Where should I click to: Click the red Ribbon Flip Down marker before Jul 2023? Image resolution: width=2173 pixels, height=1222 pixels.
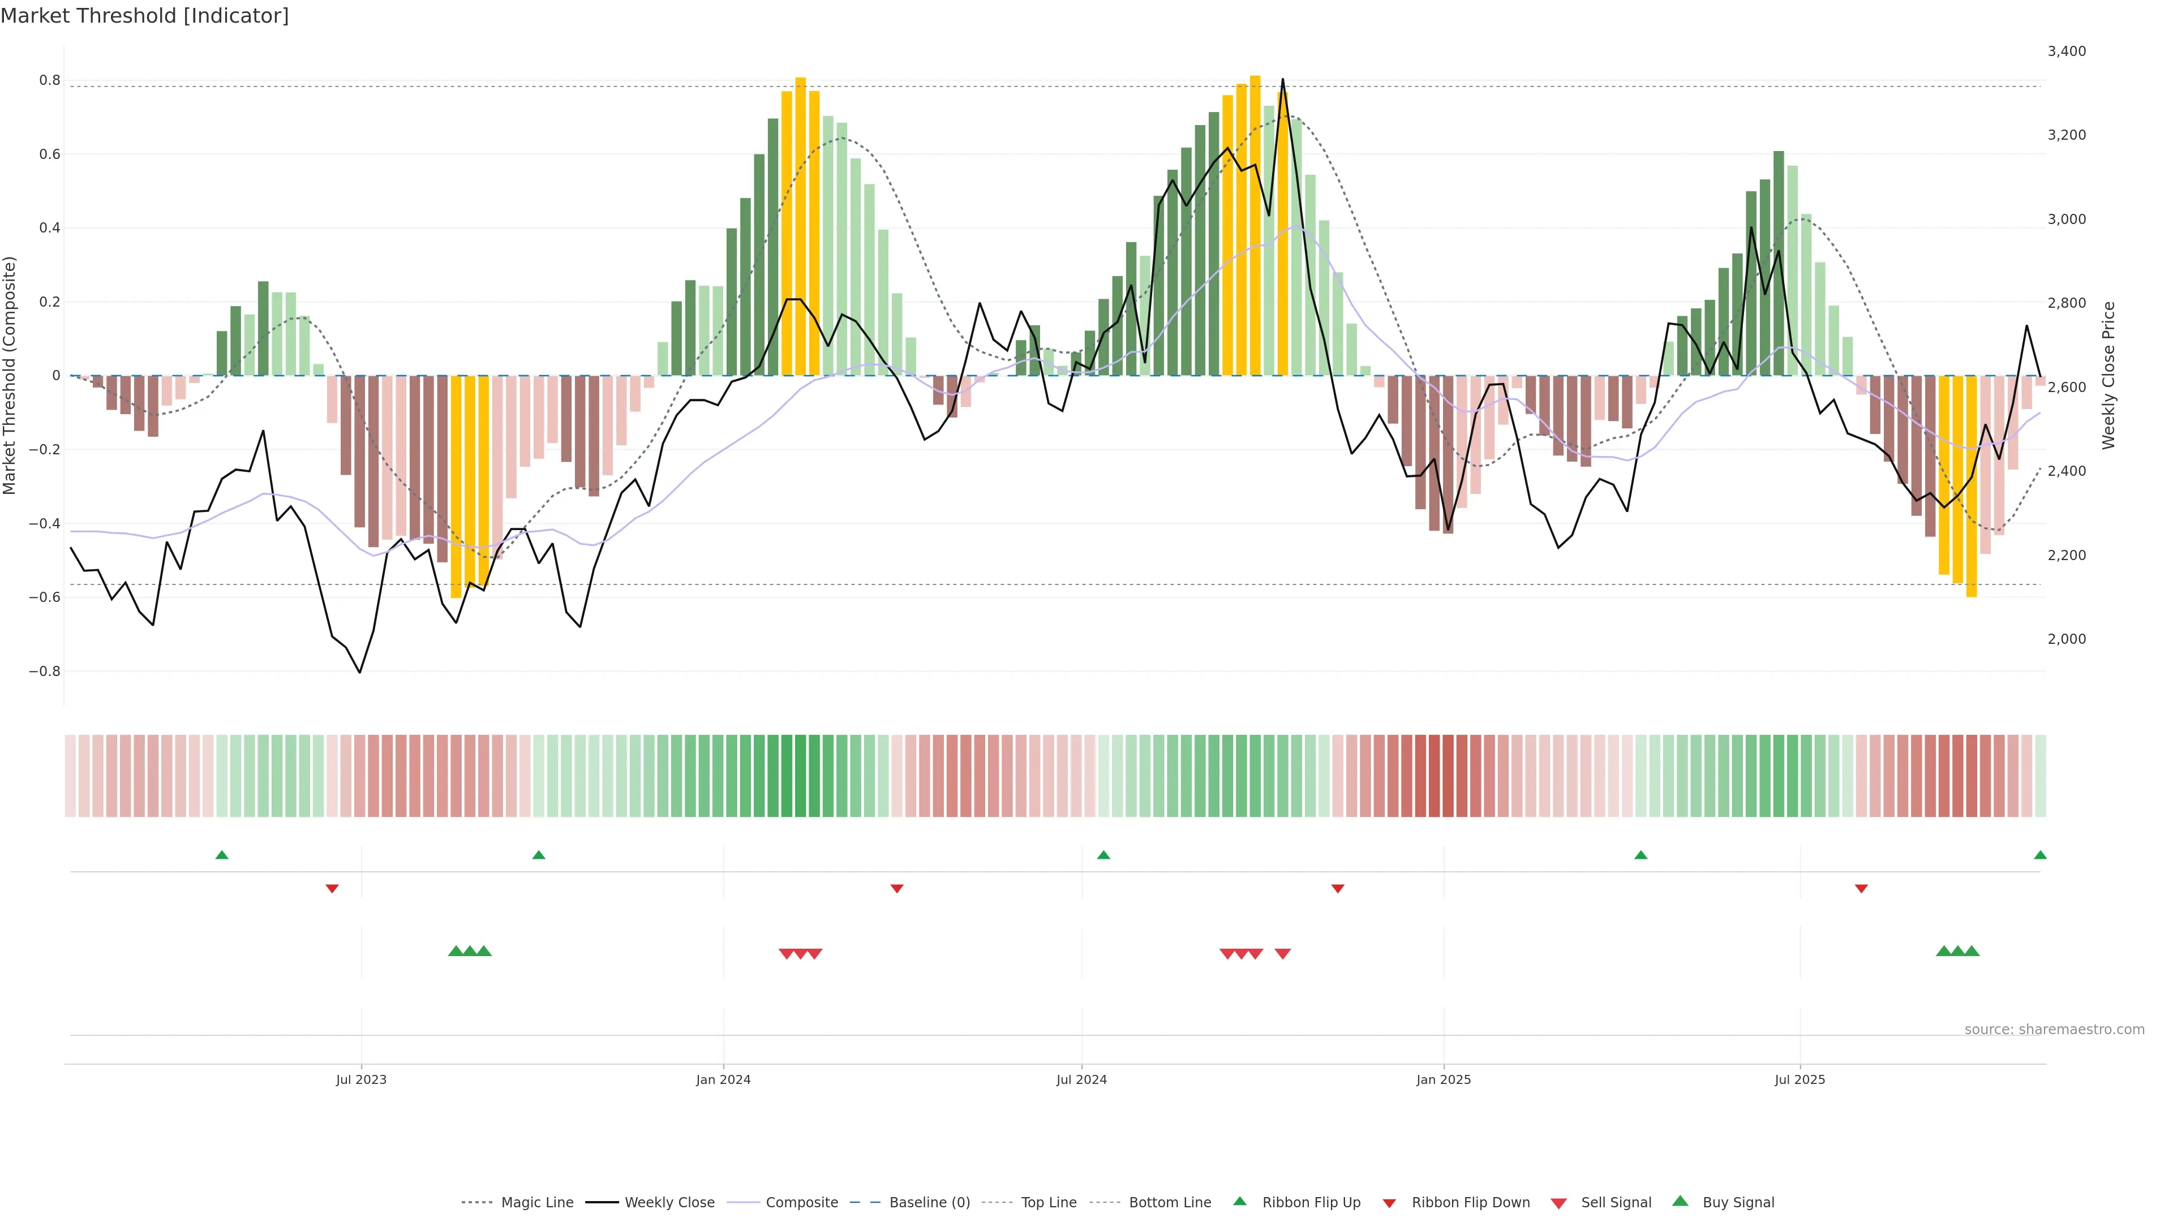coord(332,888)
